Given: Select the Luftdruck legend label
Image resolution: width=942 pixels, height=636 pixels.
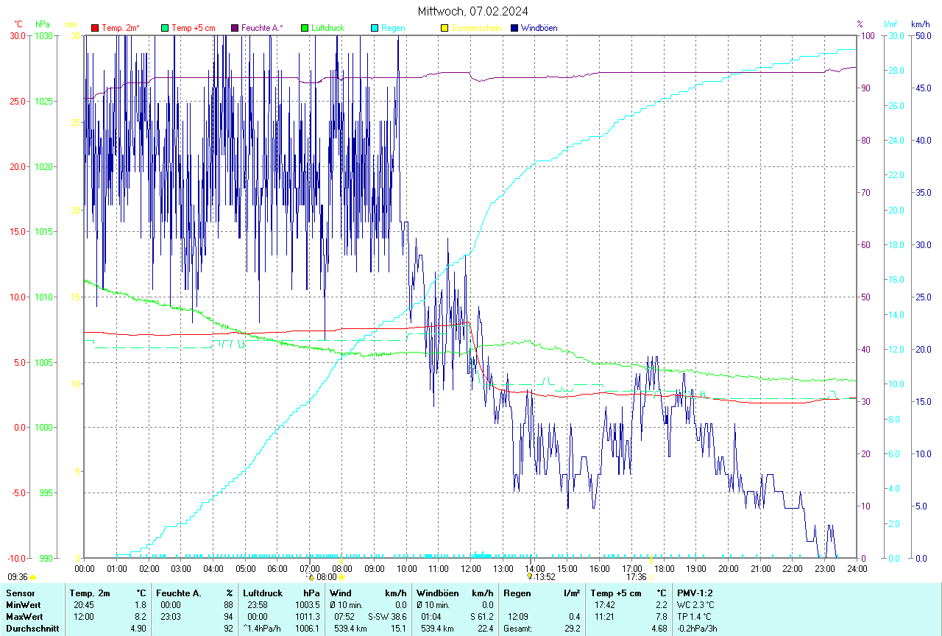Looking at the screenshot, I should click(328, 28).
